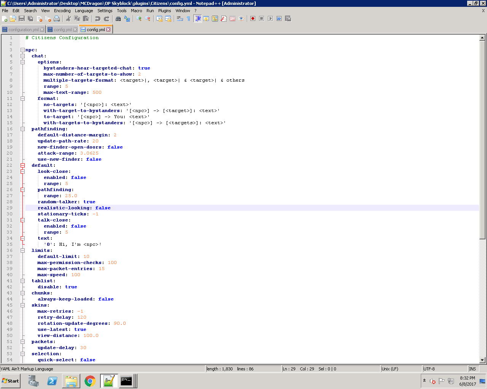Click the New file toolbar icon
The image size is (487, 389).
coord(5,19)
